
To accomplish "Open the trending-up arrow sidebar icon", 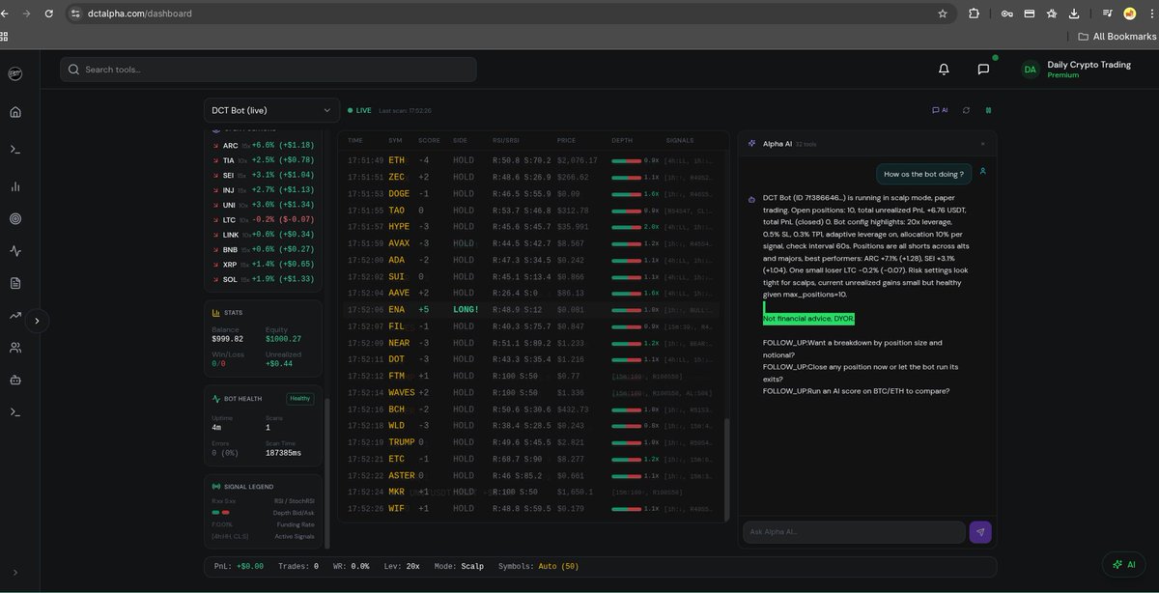I will click(x=14, y=315).
